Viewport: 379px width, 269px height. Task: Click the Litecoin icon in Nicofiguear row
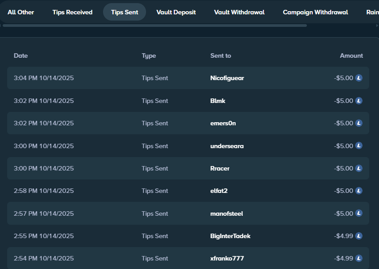359,78
